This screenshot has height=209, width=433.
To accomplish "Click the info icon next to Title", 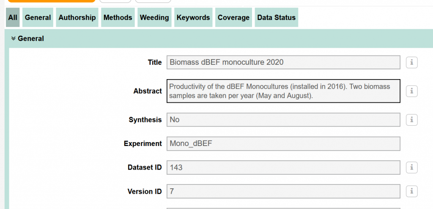I will 411,63.
